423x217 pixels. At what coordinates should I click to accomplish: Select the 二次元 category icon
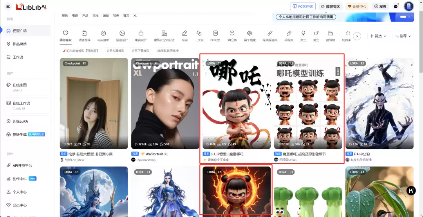(x=199, y=36)
